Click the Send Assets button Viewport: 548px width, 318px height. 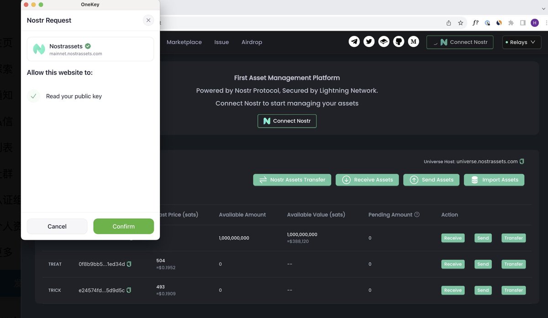(432, 180)
